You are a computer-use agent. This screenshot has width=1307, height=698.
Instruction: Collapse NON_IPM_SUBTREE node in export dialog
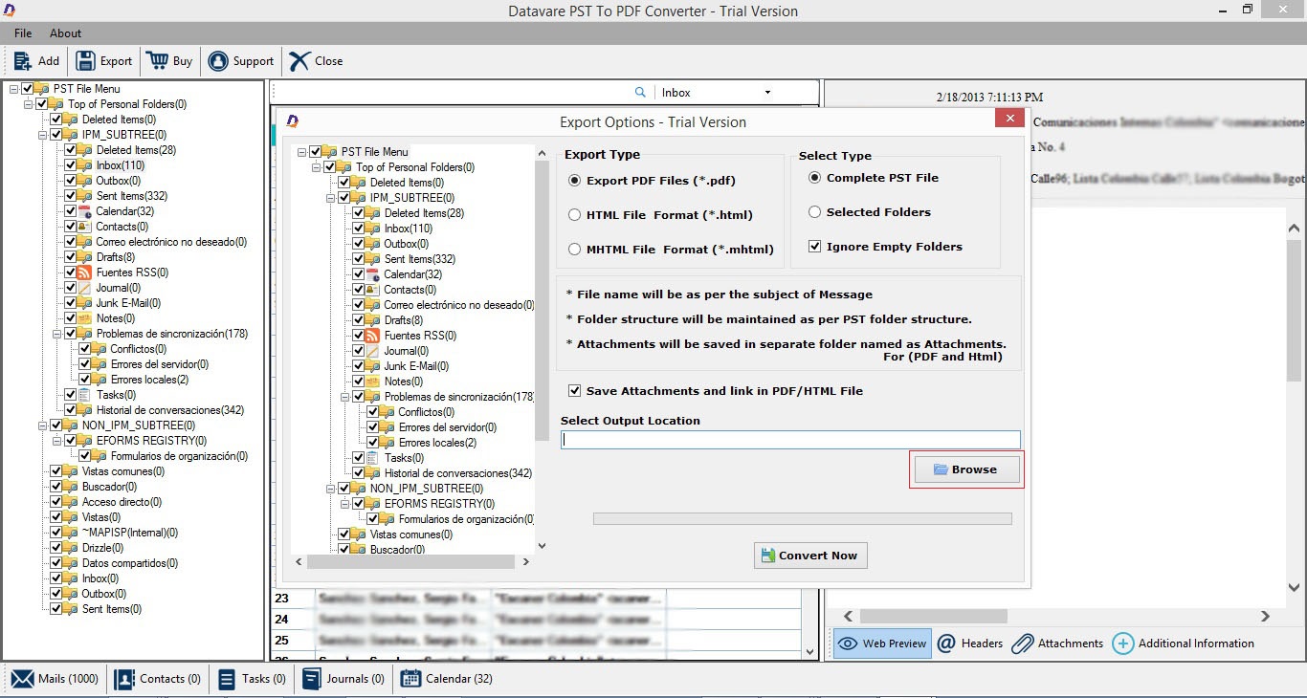tap(331, 489)
